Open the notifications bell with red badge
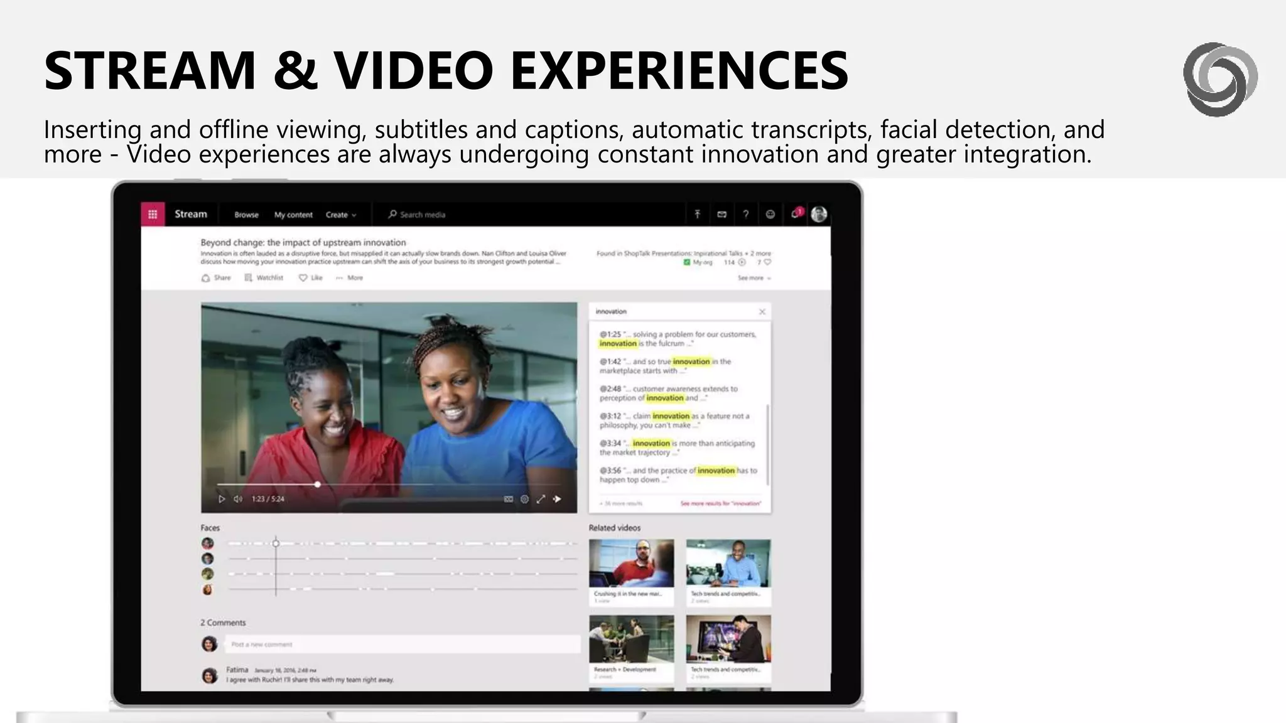 coord(797,213)
